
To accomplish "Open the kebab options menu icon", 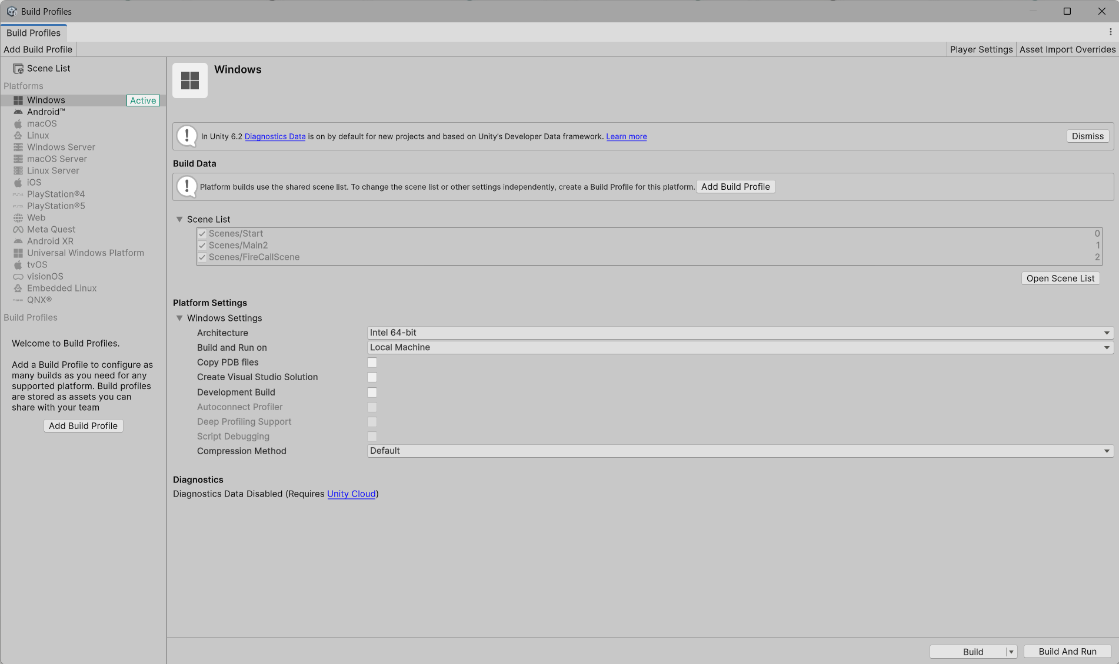I will [1111, 32].
